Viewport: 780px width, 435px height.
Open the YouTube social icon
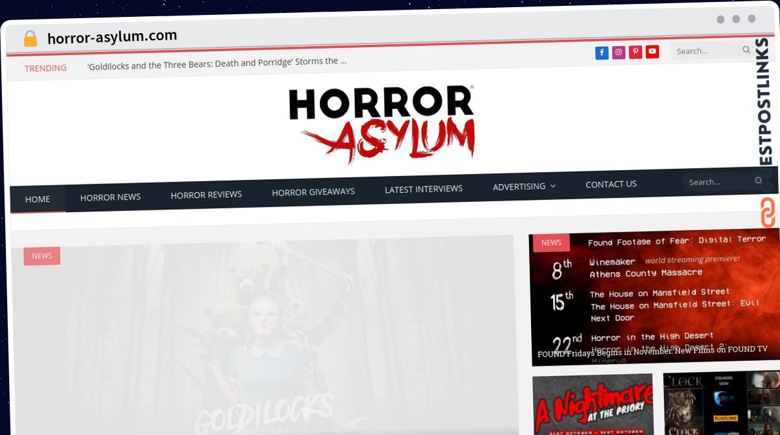click(653, 51)
